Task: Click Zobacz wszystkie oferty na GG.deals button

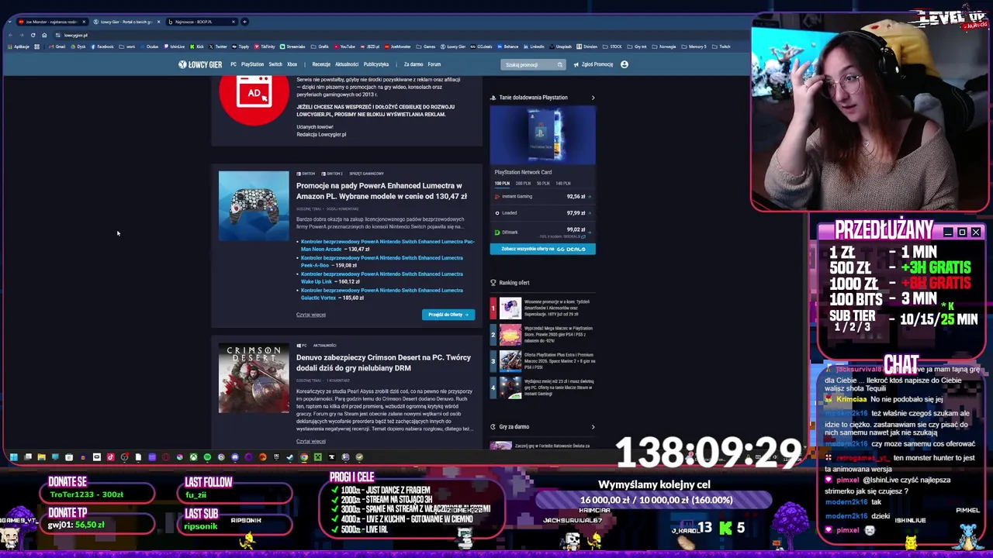Action: pos(543,249)
